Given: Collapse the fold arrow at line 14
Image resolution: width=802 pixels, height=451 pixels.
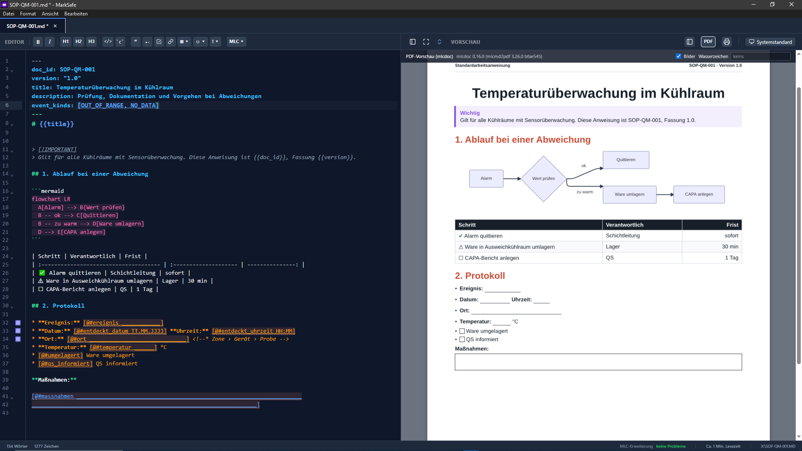Looking at the screenshot, I should point(12,175).
